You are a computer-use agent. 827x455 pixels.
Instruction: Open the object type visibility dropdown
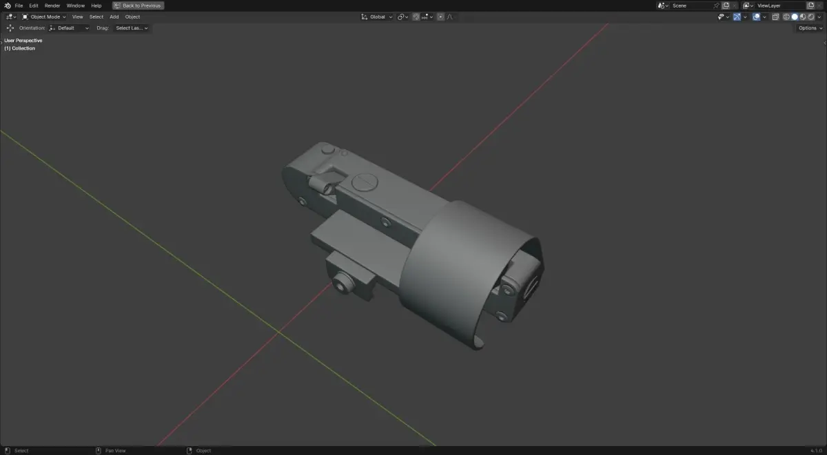coord(723,17)
